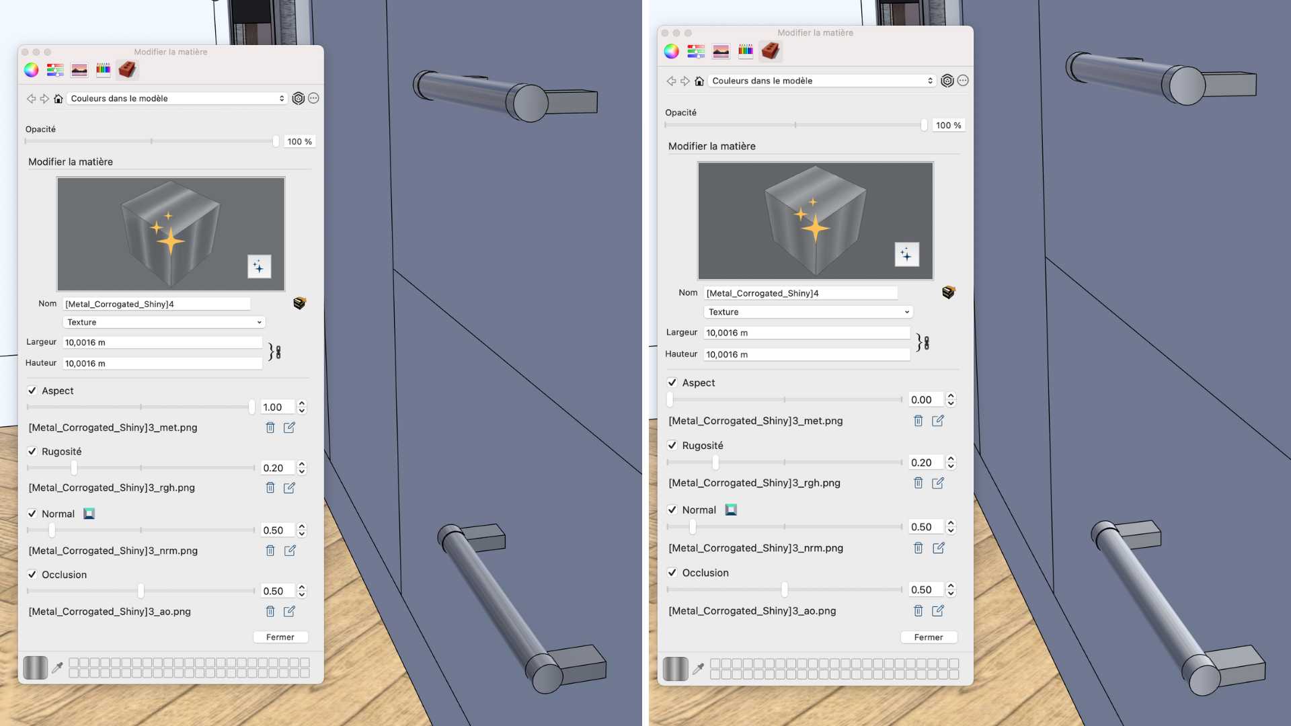Screen dimensions: 1291x726
Task: Open color wheel picker in right panel
Action: pos(671,51)
